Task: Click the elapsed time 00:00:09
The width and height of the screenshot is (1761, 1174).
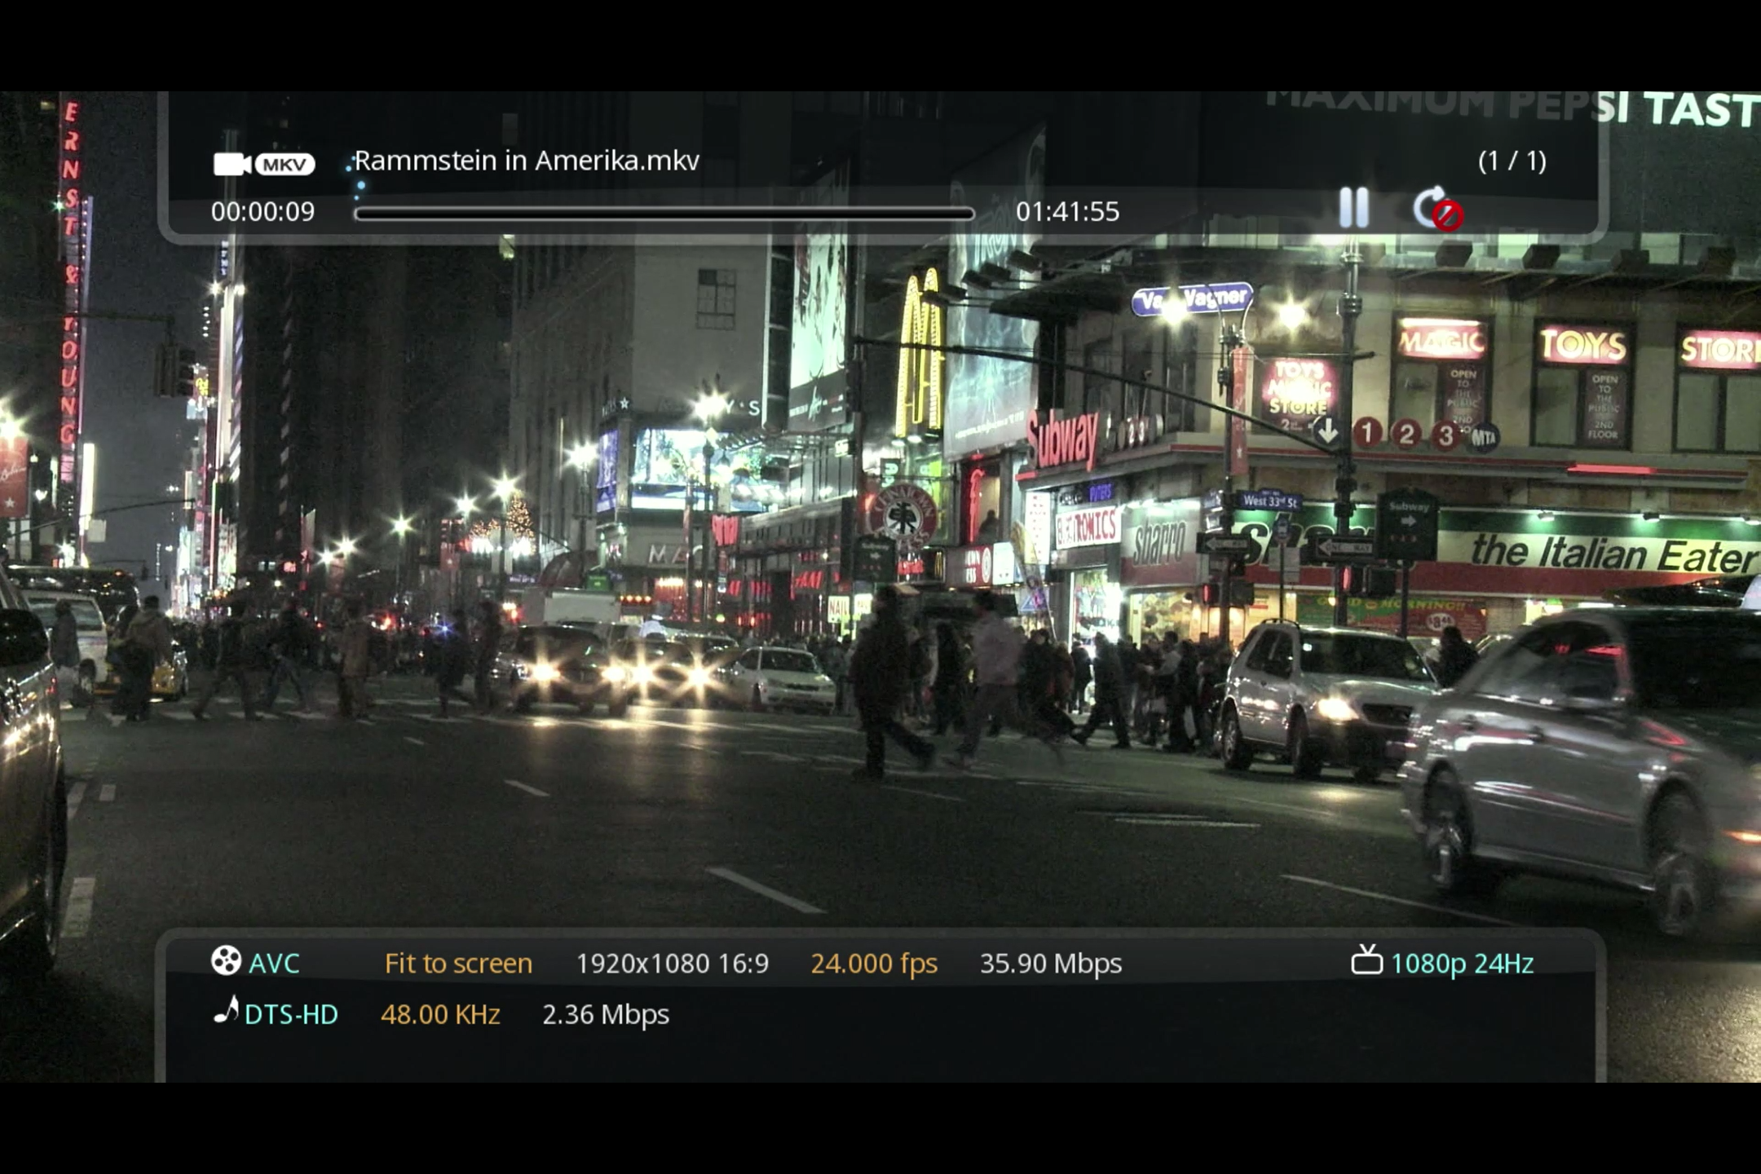Action: [263, 212]
